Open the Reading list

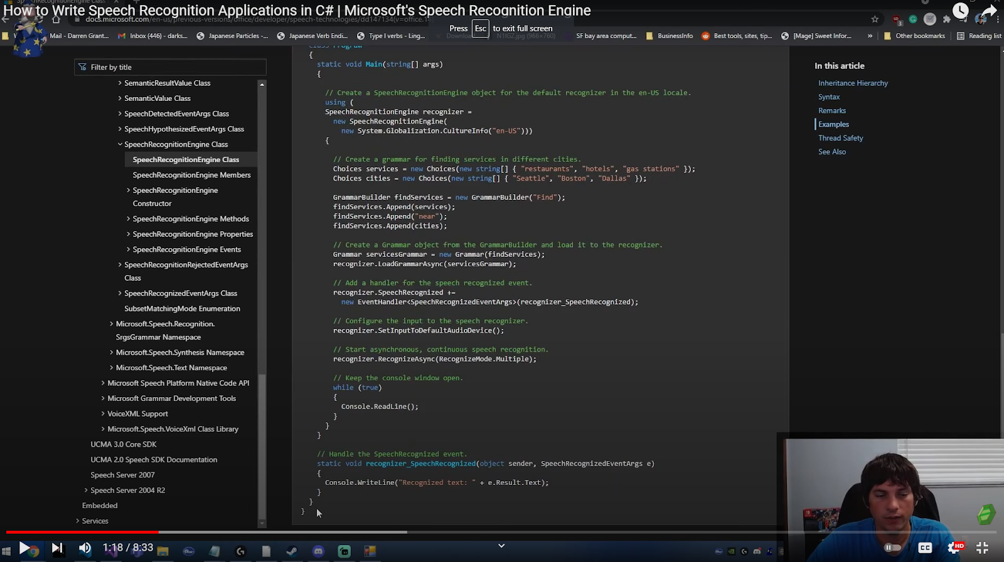[979, 36]
